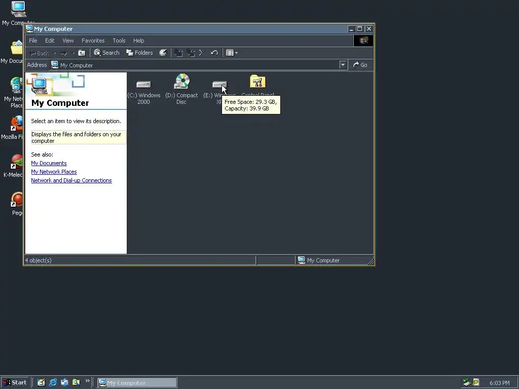Maximize the My Computer window

pyautogui.click(x=359, y=29)
